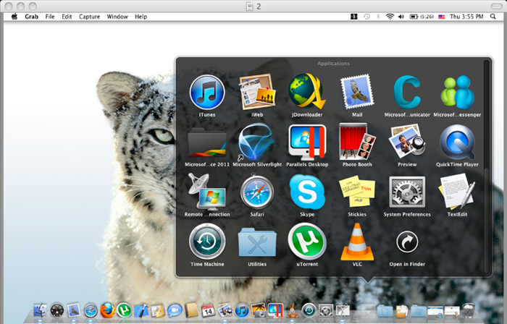Open iChat from the Dock
This screenshot has width=507, height=324.
(175, 311)
